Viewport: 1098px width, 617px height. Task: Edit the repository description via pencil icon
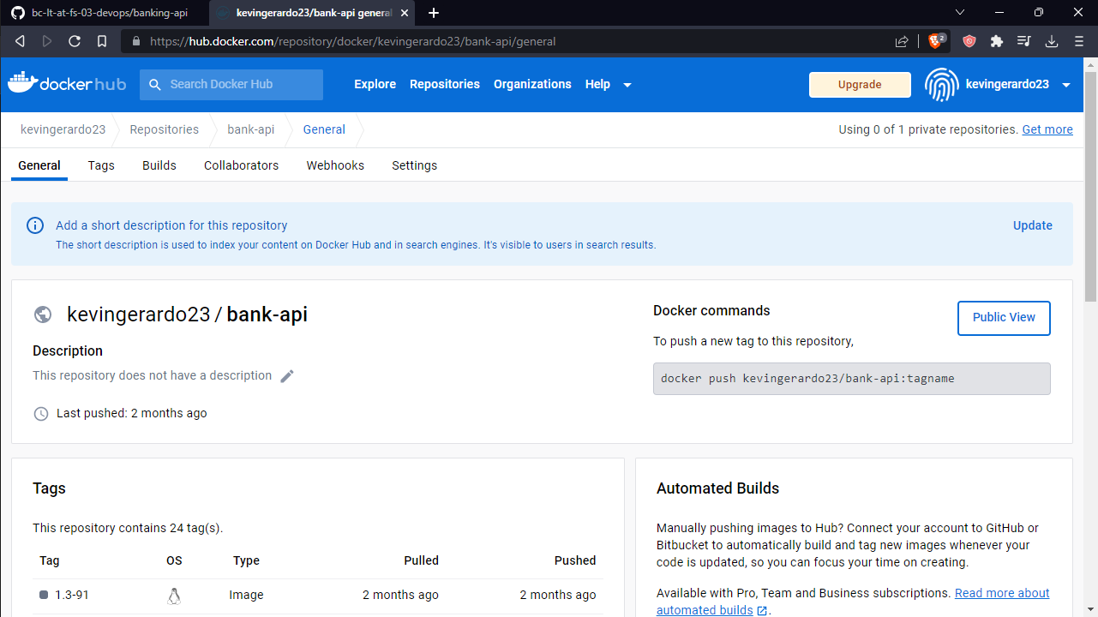(x=286, y=375)
